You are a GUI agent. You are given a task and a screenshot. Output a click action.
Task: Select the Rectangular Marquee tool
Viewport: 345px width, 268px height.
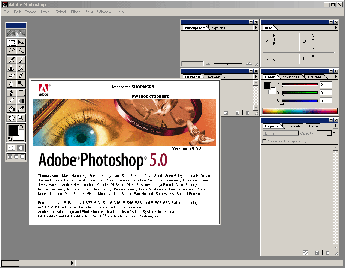pyautogui.click(x=12, y=42)
